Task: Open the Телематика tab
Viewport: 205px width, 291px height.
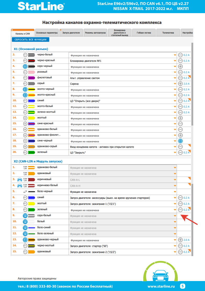Action: click(168, 33)
